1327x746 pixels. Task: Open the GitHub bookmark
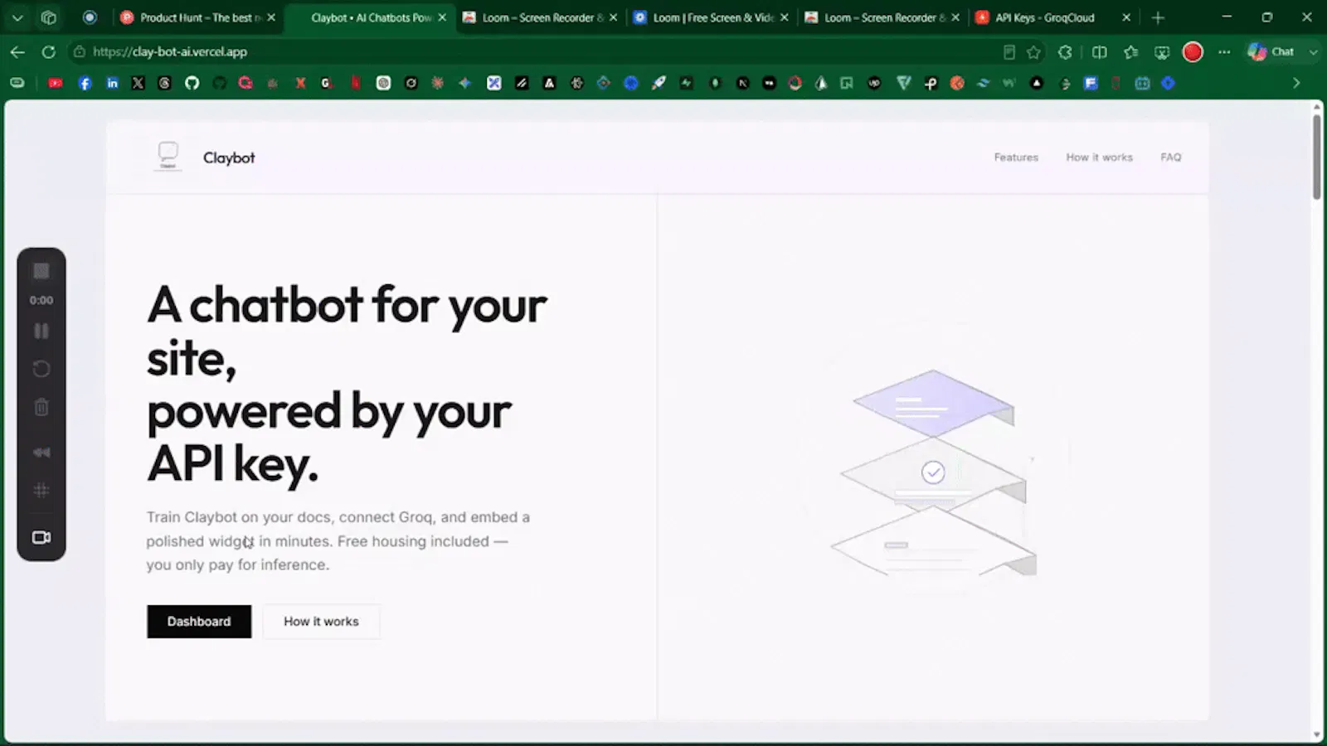[192, 83]
